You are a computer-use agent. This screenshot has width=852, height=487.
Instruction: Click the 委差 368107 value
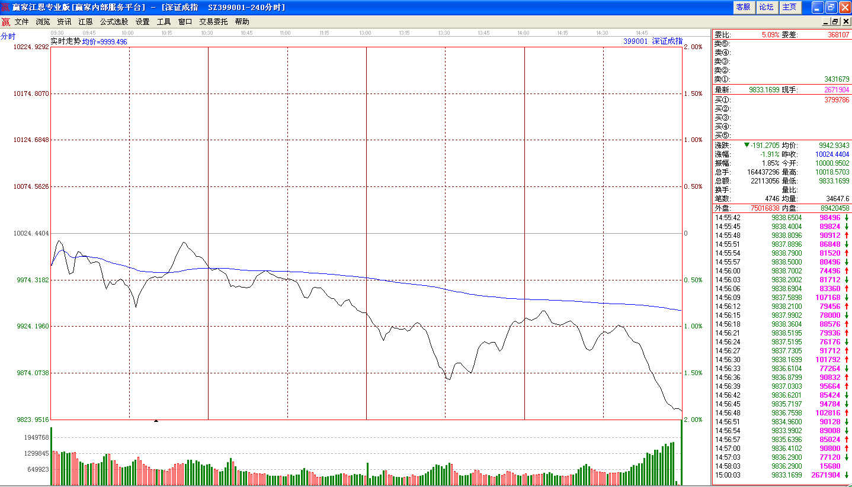pyautogui.click(x=838, y=35)
